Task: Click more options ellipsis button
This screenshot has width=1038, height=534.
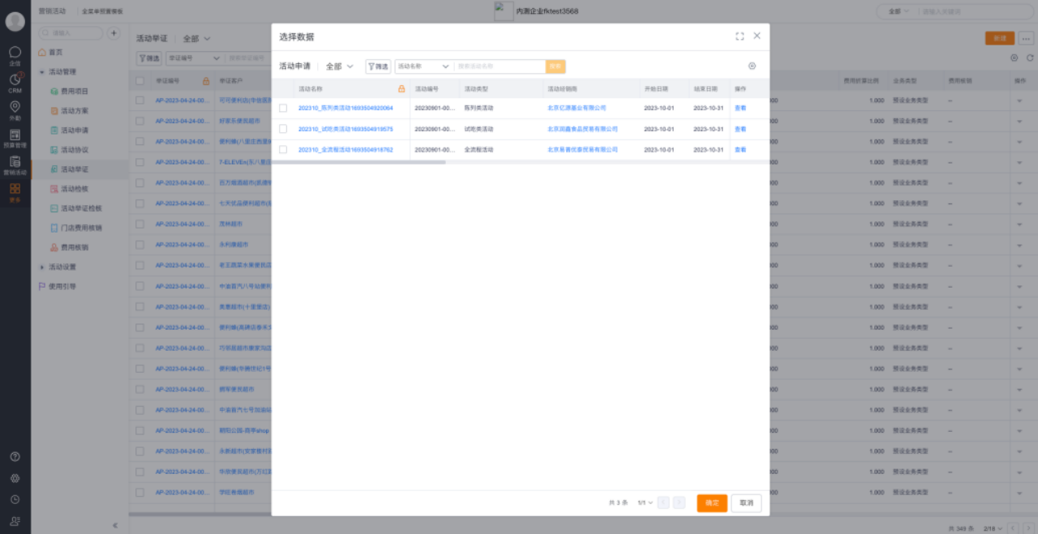Action: point(1026,38)
